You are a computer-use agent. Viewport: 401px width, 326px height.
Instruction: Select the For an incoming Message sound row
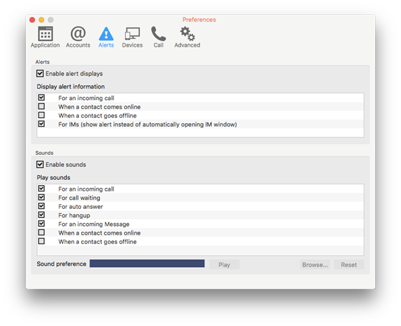[200, 224]
